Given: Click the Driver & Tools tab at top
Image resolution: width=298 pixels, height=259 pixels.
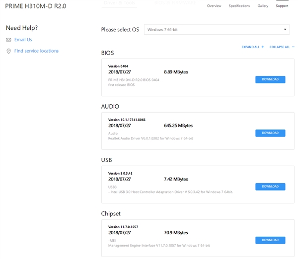Looking at the screenshot, I should click(120, 2).
